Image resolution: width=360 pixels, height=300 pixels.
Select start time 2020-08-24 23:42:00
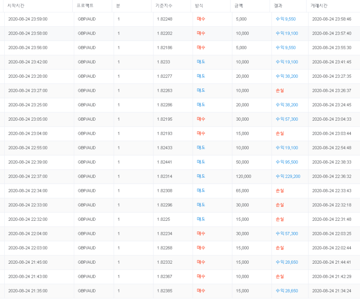28,62
